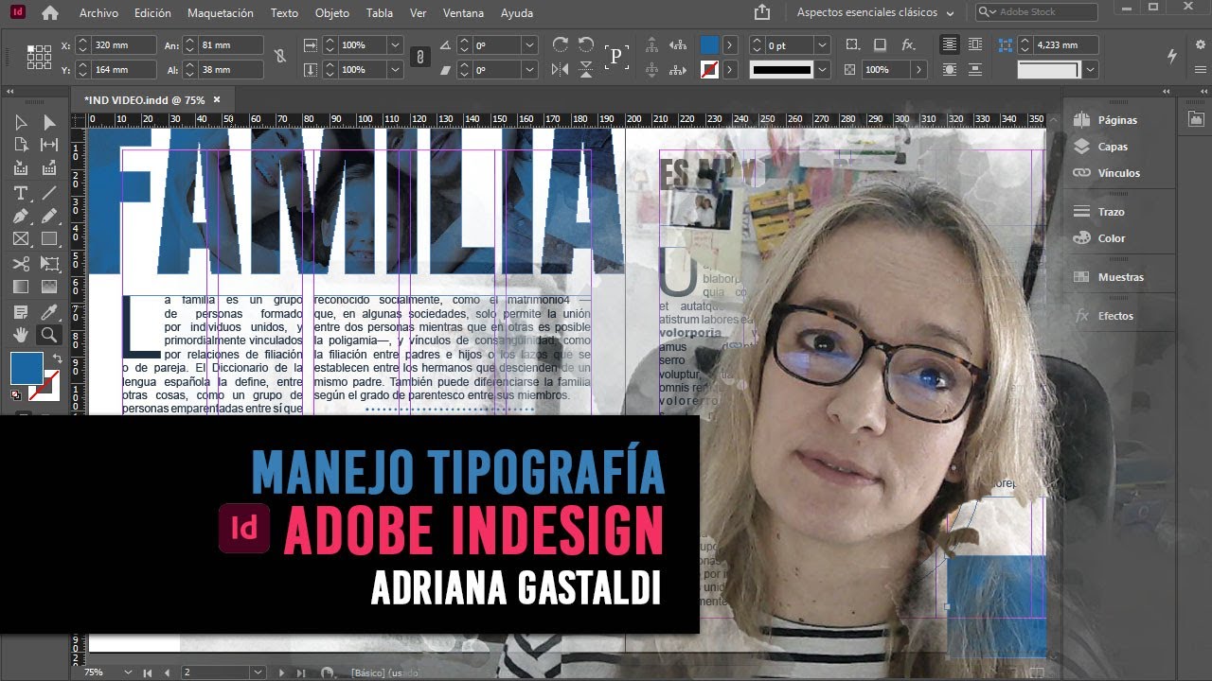The image size is (1212, 681).
Task: Toggle wrap around object shape
Action: pos(949,70)
